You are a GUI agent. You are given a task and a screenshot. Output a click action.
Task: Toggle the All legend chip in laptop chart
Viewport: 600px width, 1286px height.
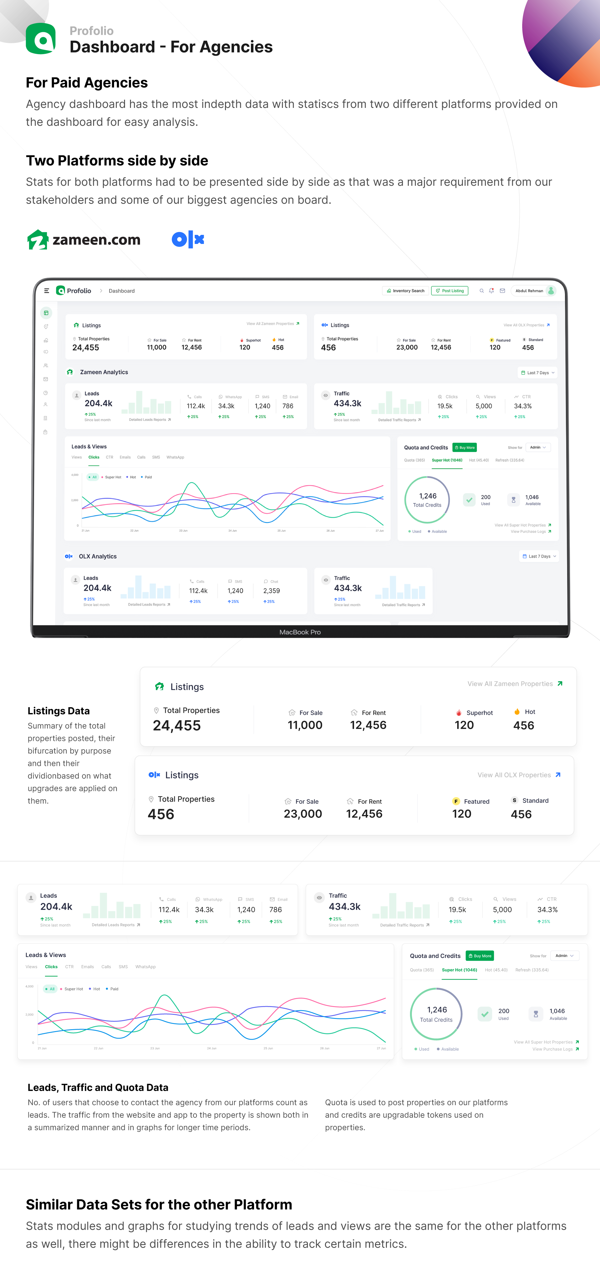point(93,477)
